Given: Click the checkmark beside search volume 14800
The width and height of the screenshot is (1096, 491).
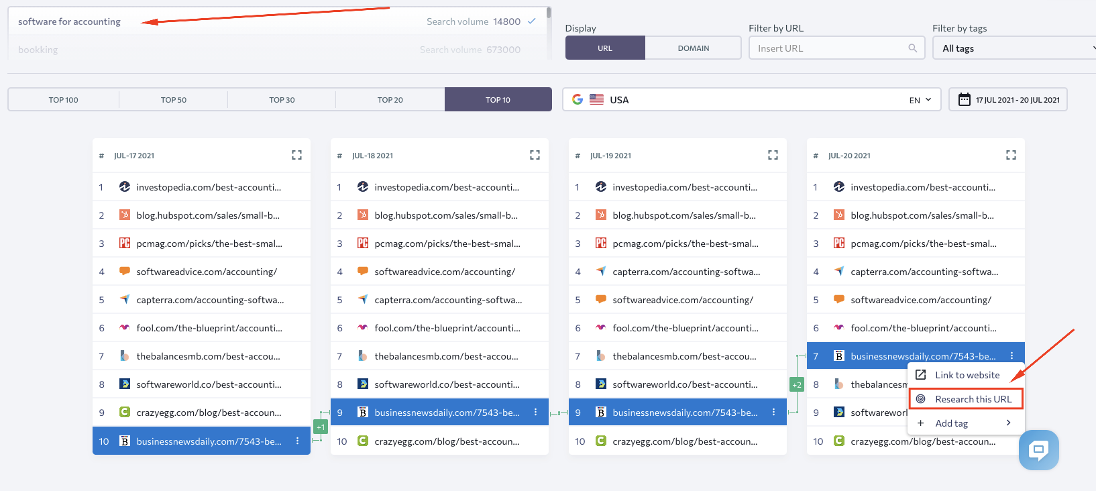Looking at the screenshot, I should tap(532, 21).
